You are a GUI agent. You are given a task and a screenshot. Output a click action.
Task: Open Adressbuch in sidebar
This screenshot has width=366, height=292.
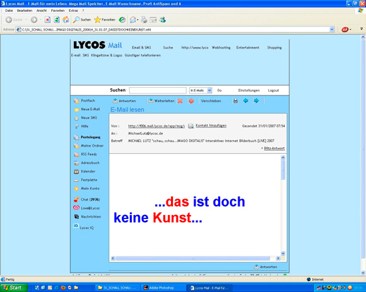87,163
